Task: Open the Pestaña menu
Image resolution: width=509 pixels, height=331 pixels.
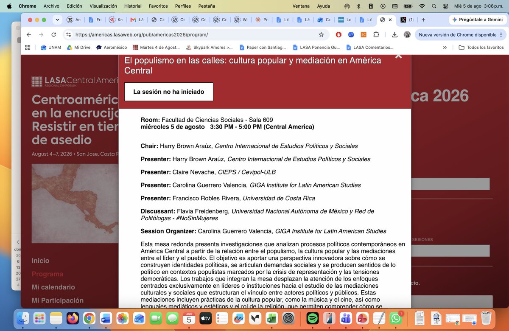Action: (207, 6)
